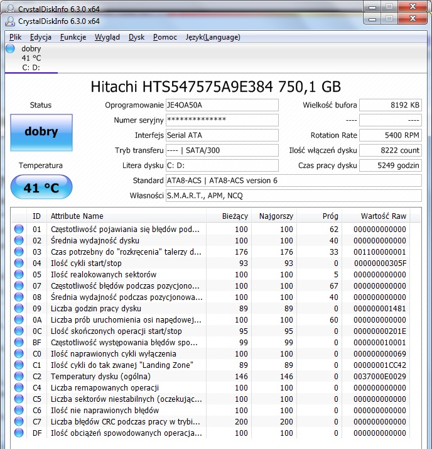Click the Litera dysku field C: D:
The image size is (432, 449).
point(222,165)
